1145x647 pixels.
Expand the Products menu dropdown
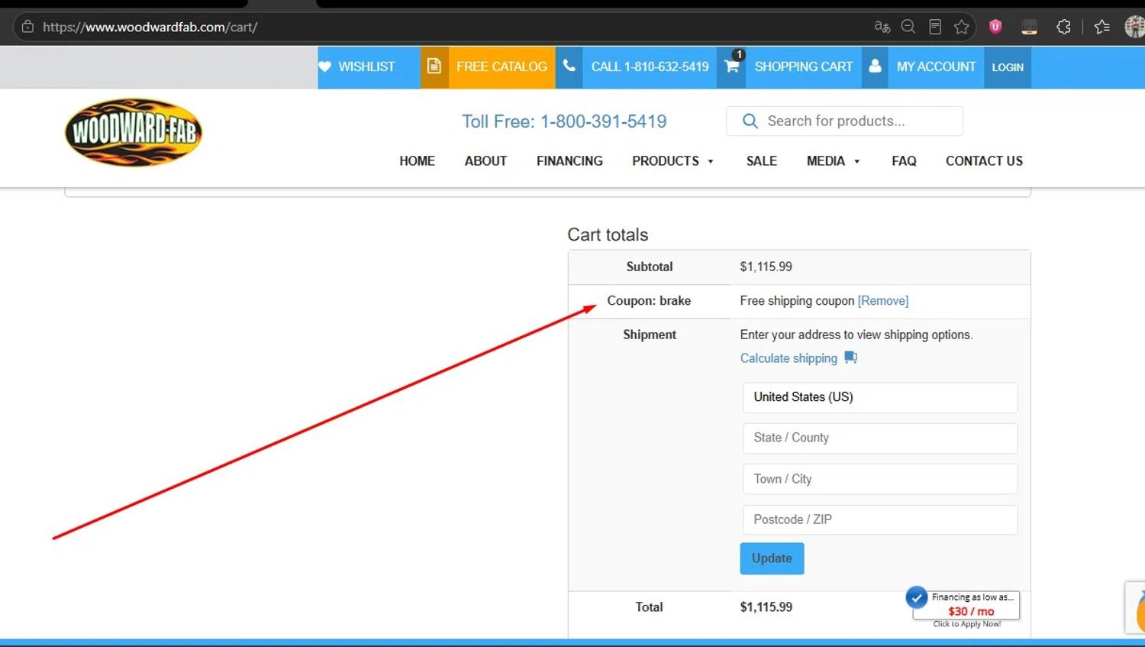(x=672, y=161)
